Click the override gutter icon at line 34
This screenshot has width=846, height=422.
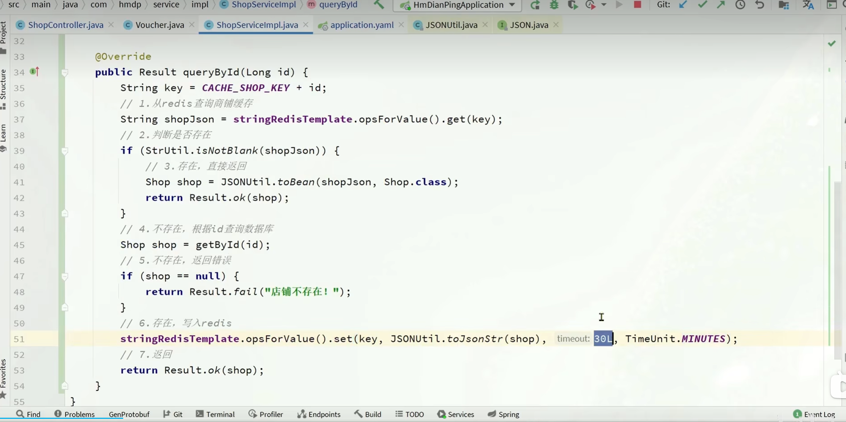[34, 72]
